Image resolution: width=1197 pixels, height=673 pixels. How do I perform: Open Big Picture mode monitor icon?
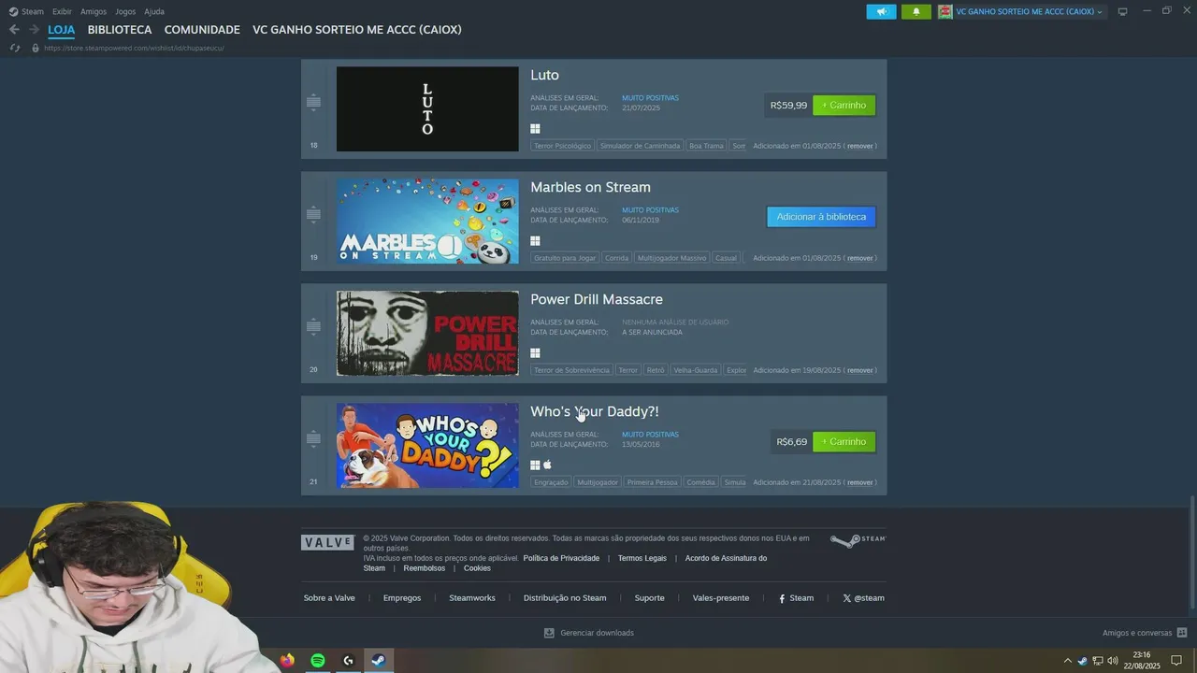click(x=1122, y=11)
